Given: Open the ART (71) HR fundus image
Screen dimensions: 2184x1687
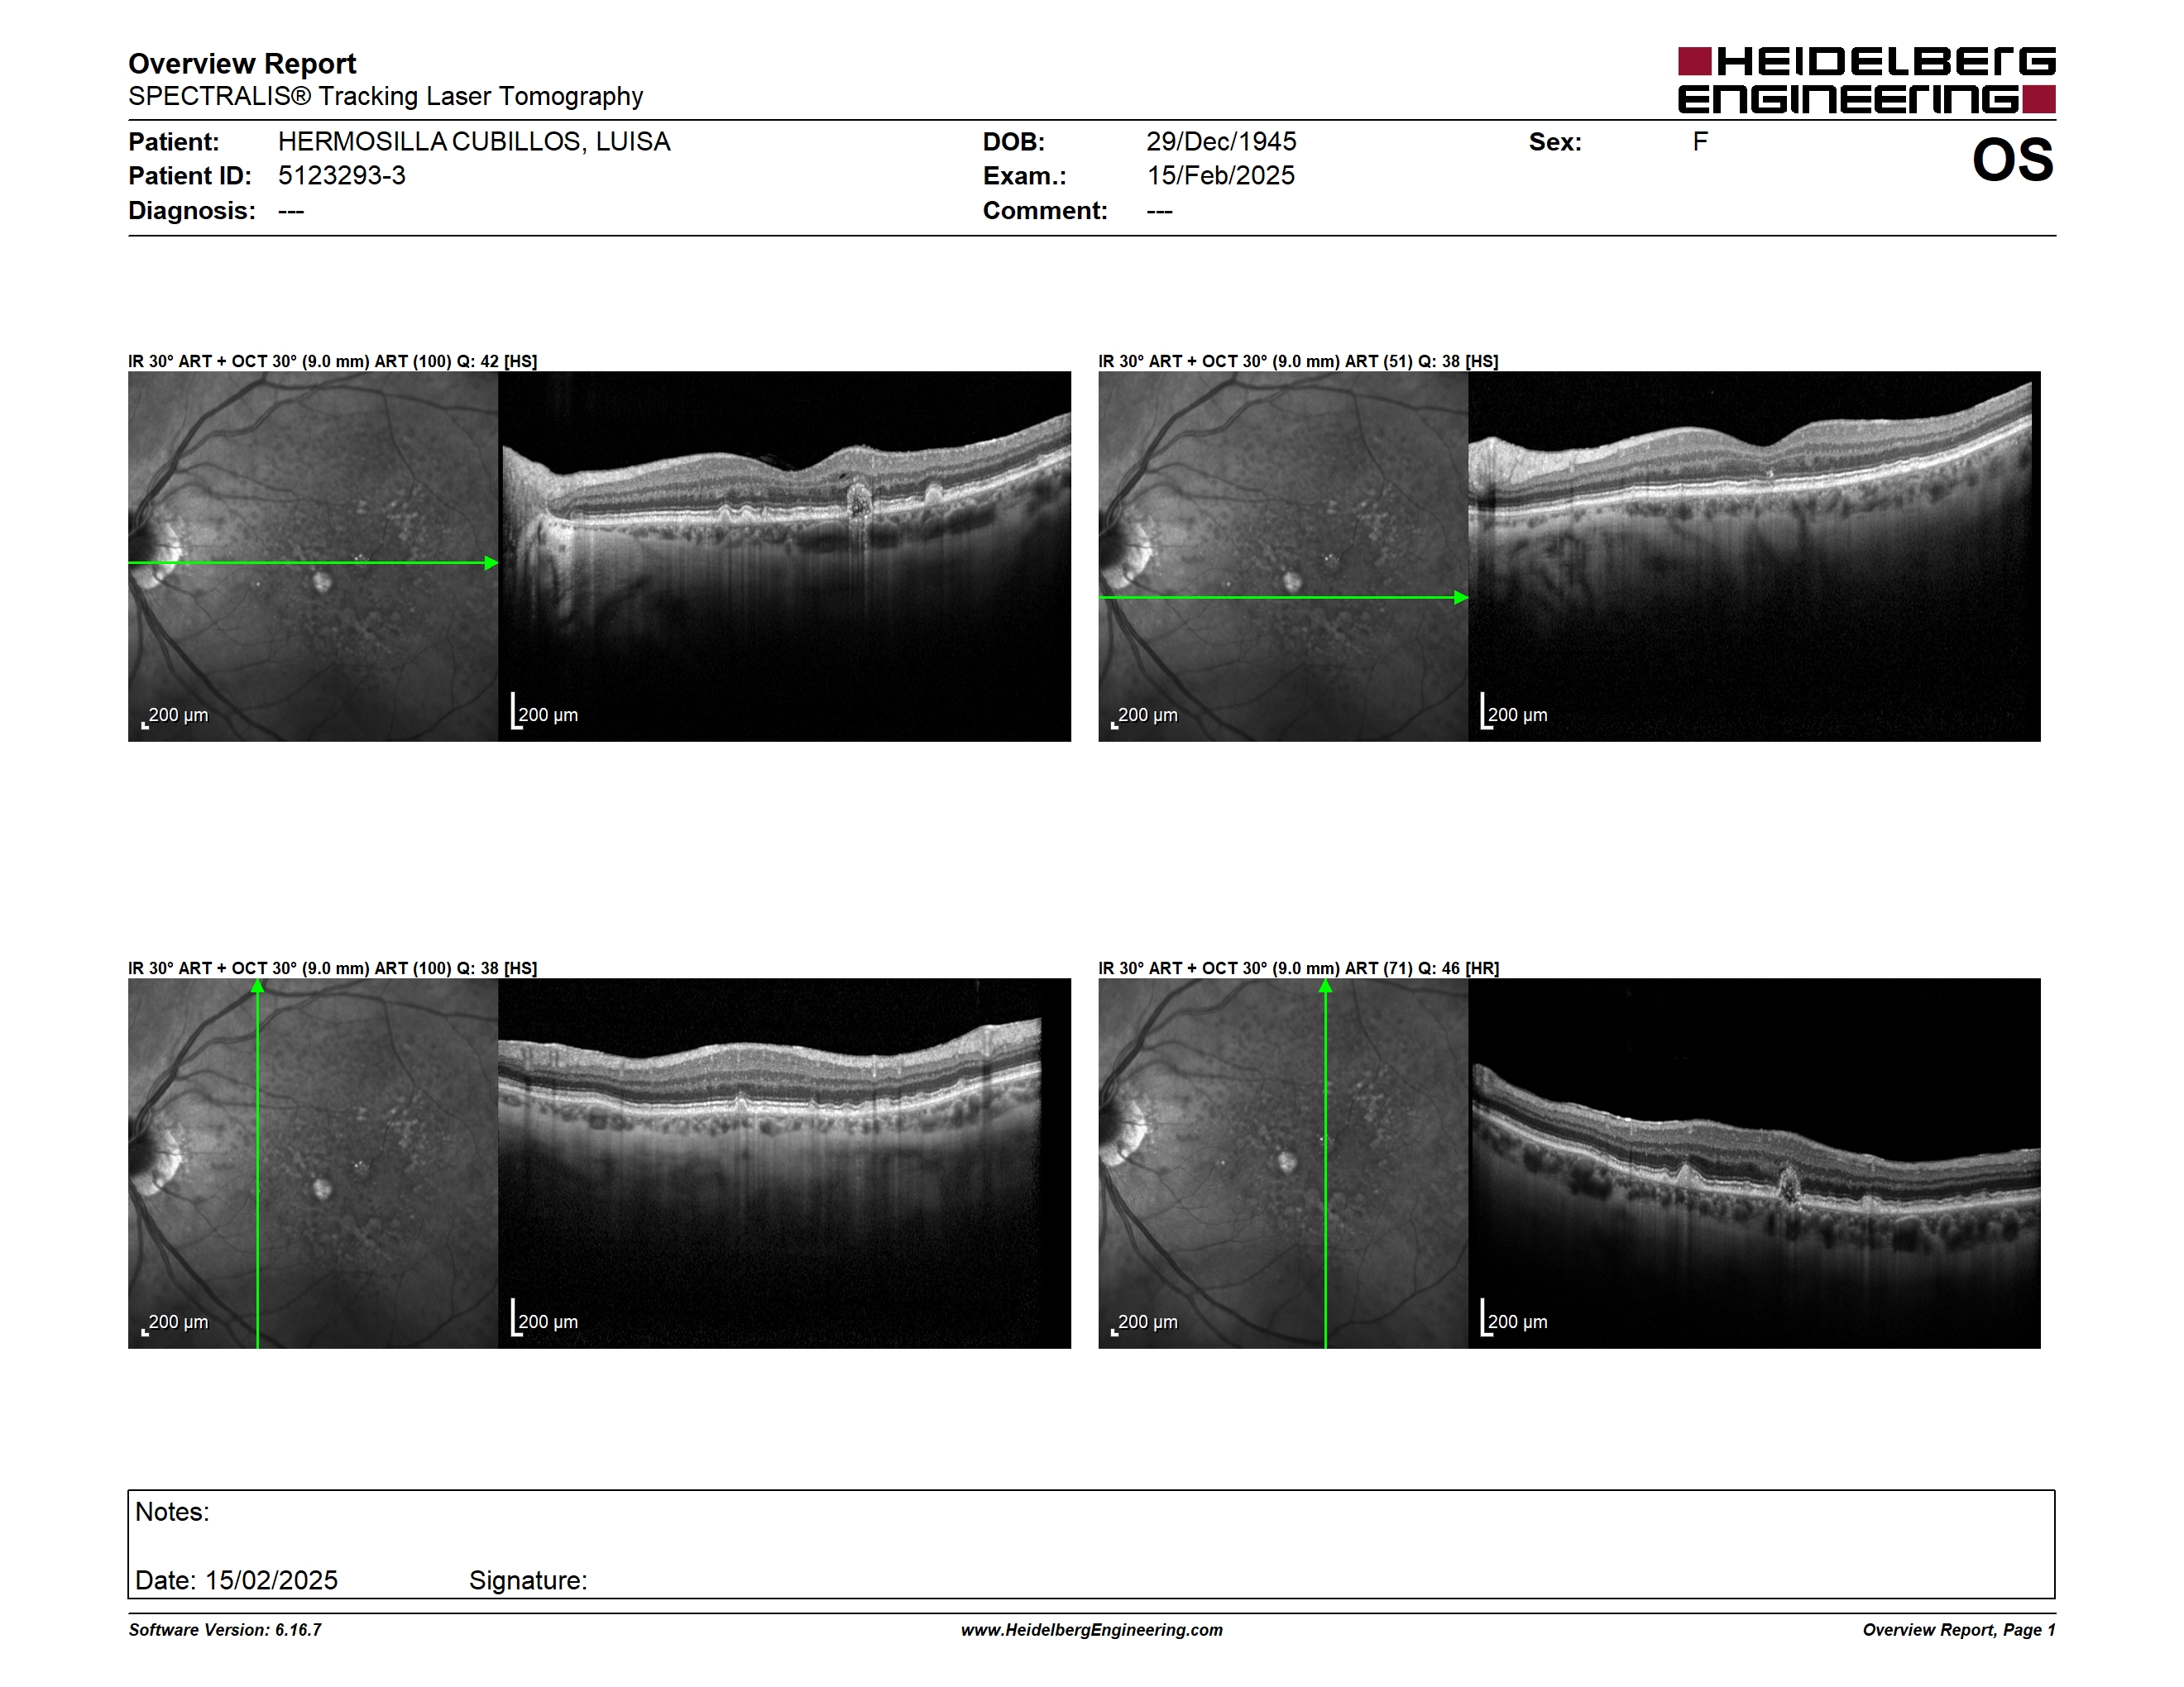Looking at the screenshot, I should pos(1283,1164).
